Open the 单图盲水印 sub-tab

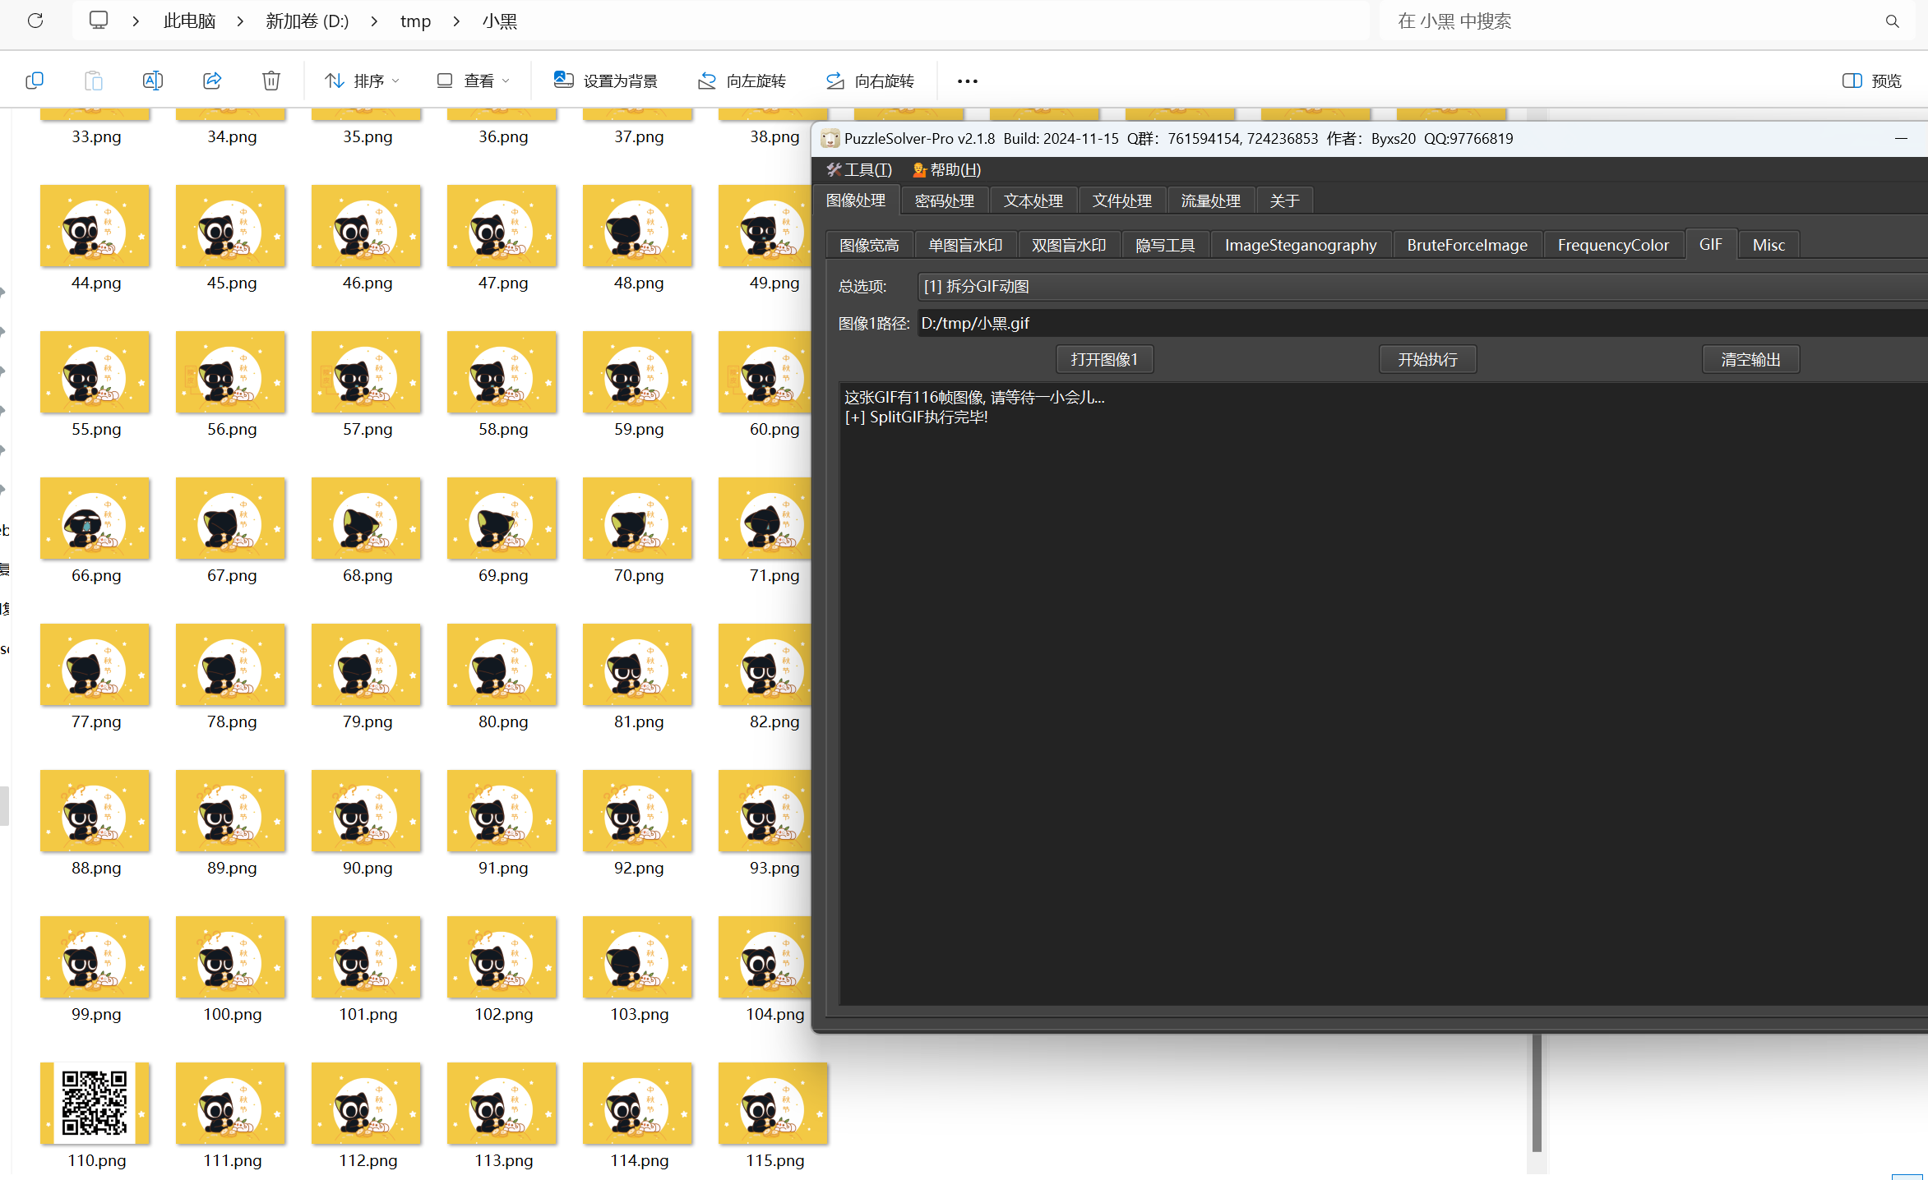tap(965, 245)
